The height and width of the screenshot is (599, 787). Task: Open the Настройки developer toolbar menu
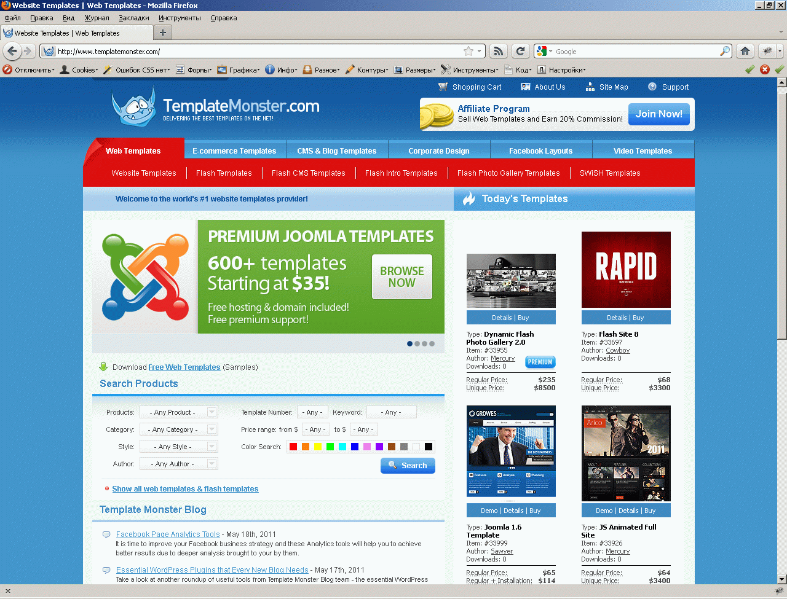coord(562,70)
